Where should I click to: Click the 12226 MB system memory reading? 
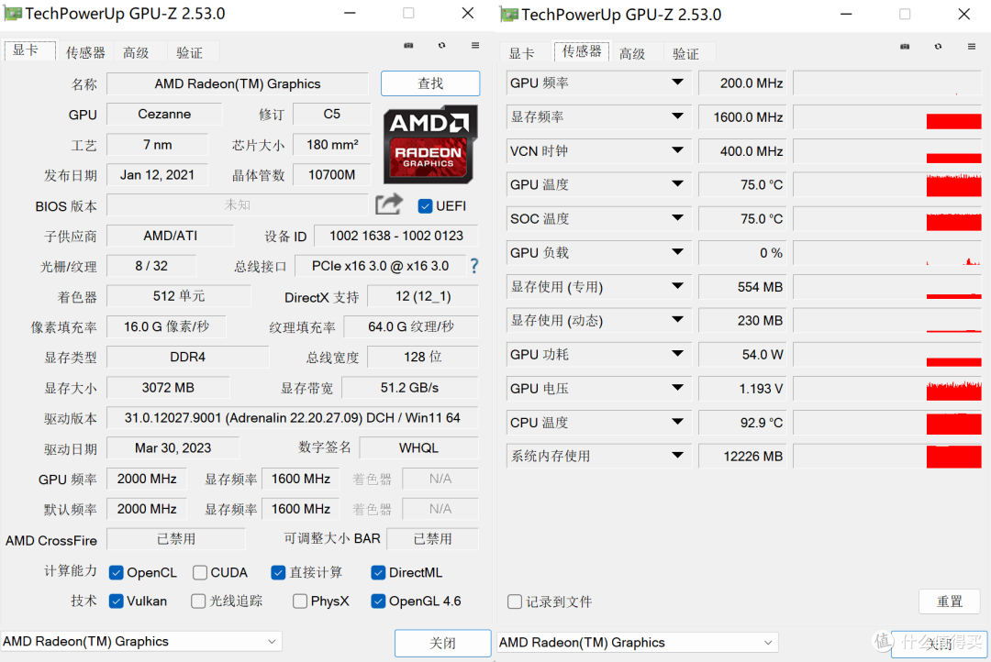[x=742, y=456]
